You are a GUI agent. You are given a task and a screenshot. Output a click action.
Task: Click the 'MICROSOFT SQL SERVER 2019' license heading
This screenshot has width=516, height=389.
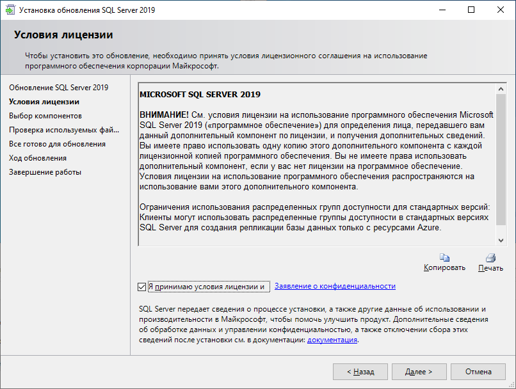tap(200, 95)
